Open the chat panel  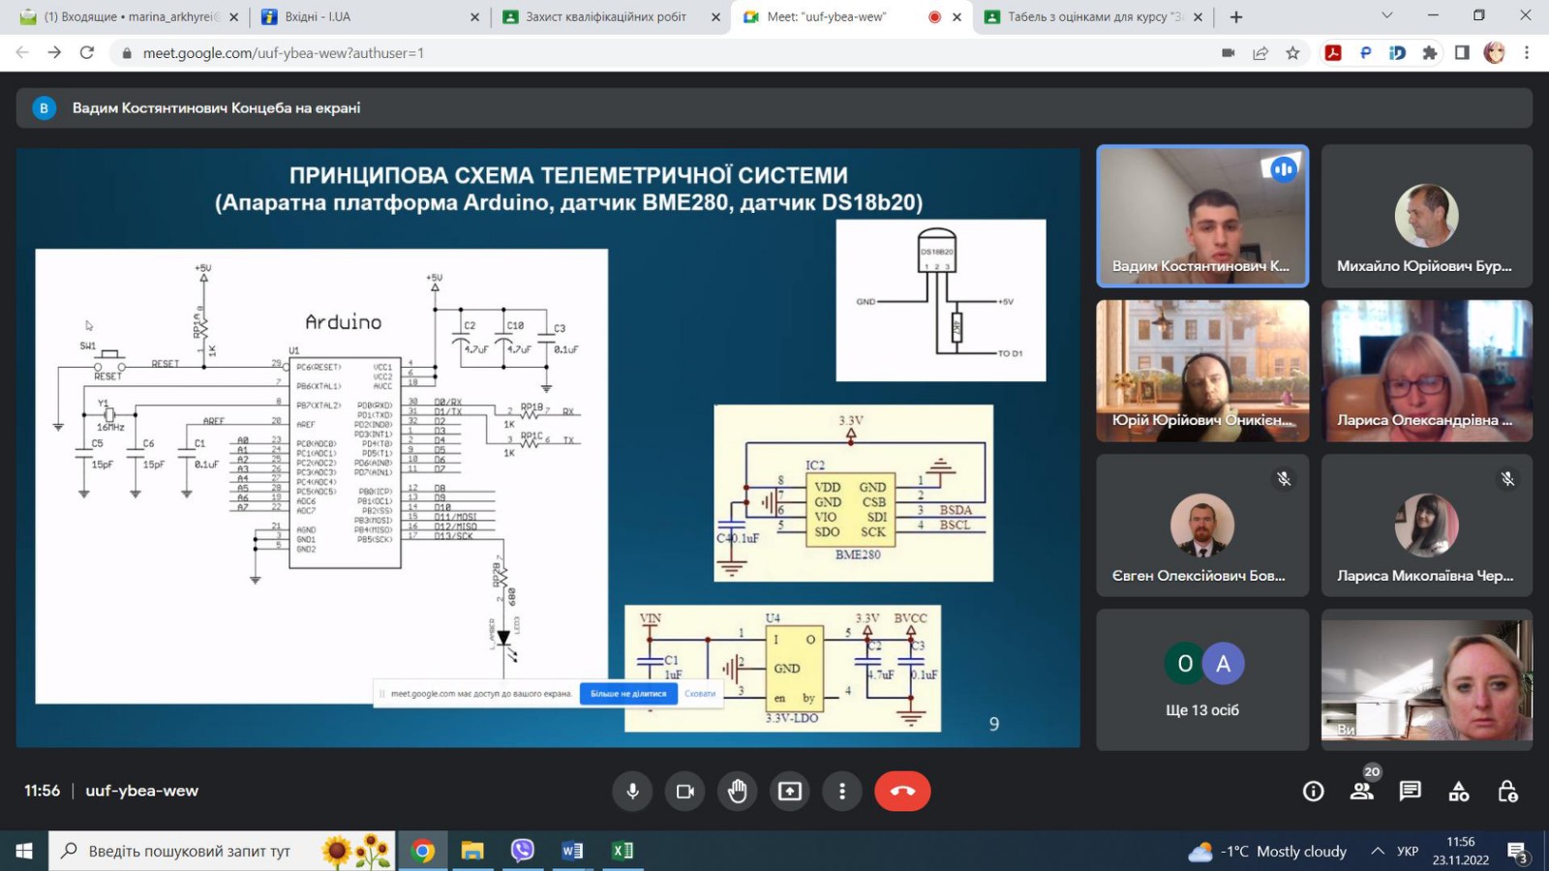pyautogui.click(x=1411, y=792)
